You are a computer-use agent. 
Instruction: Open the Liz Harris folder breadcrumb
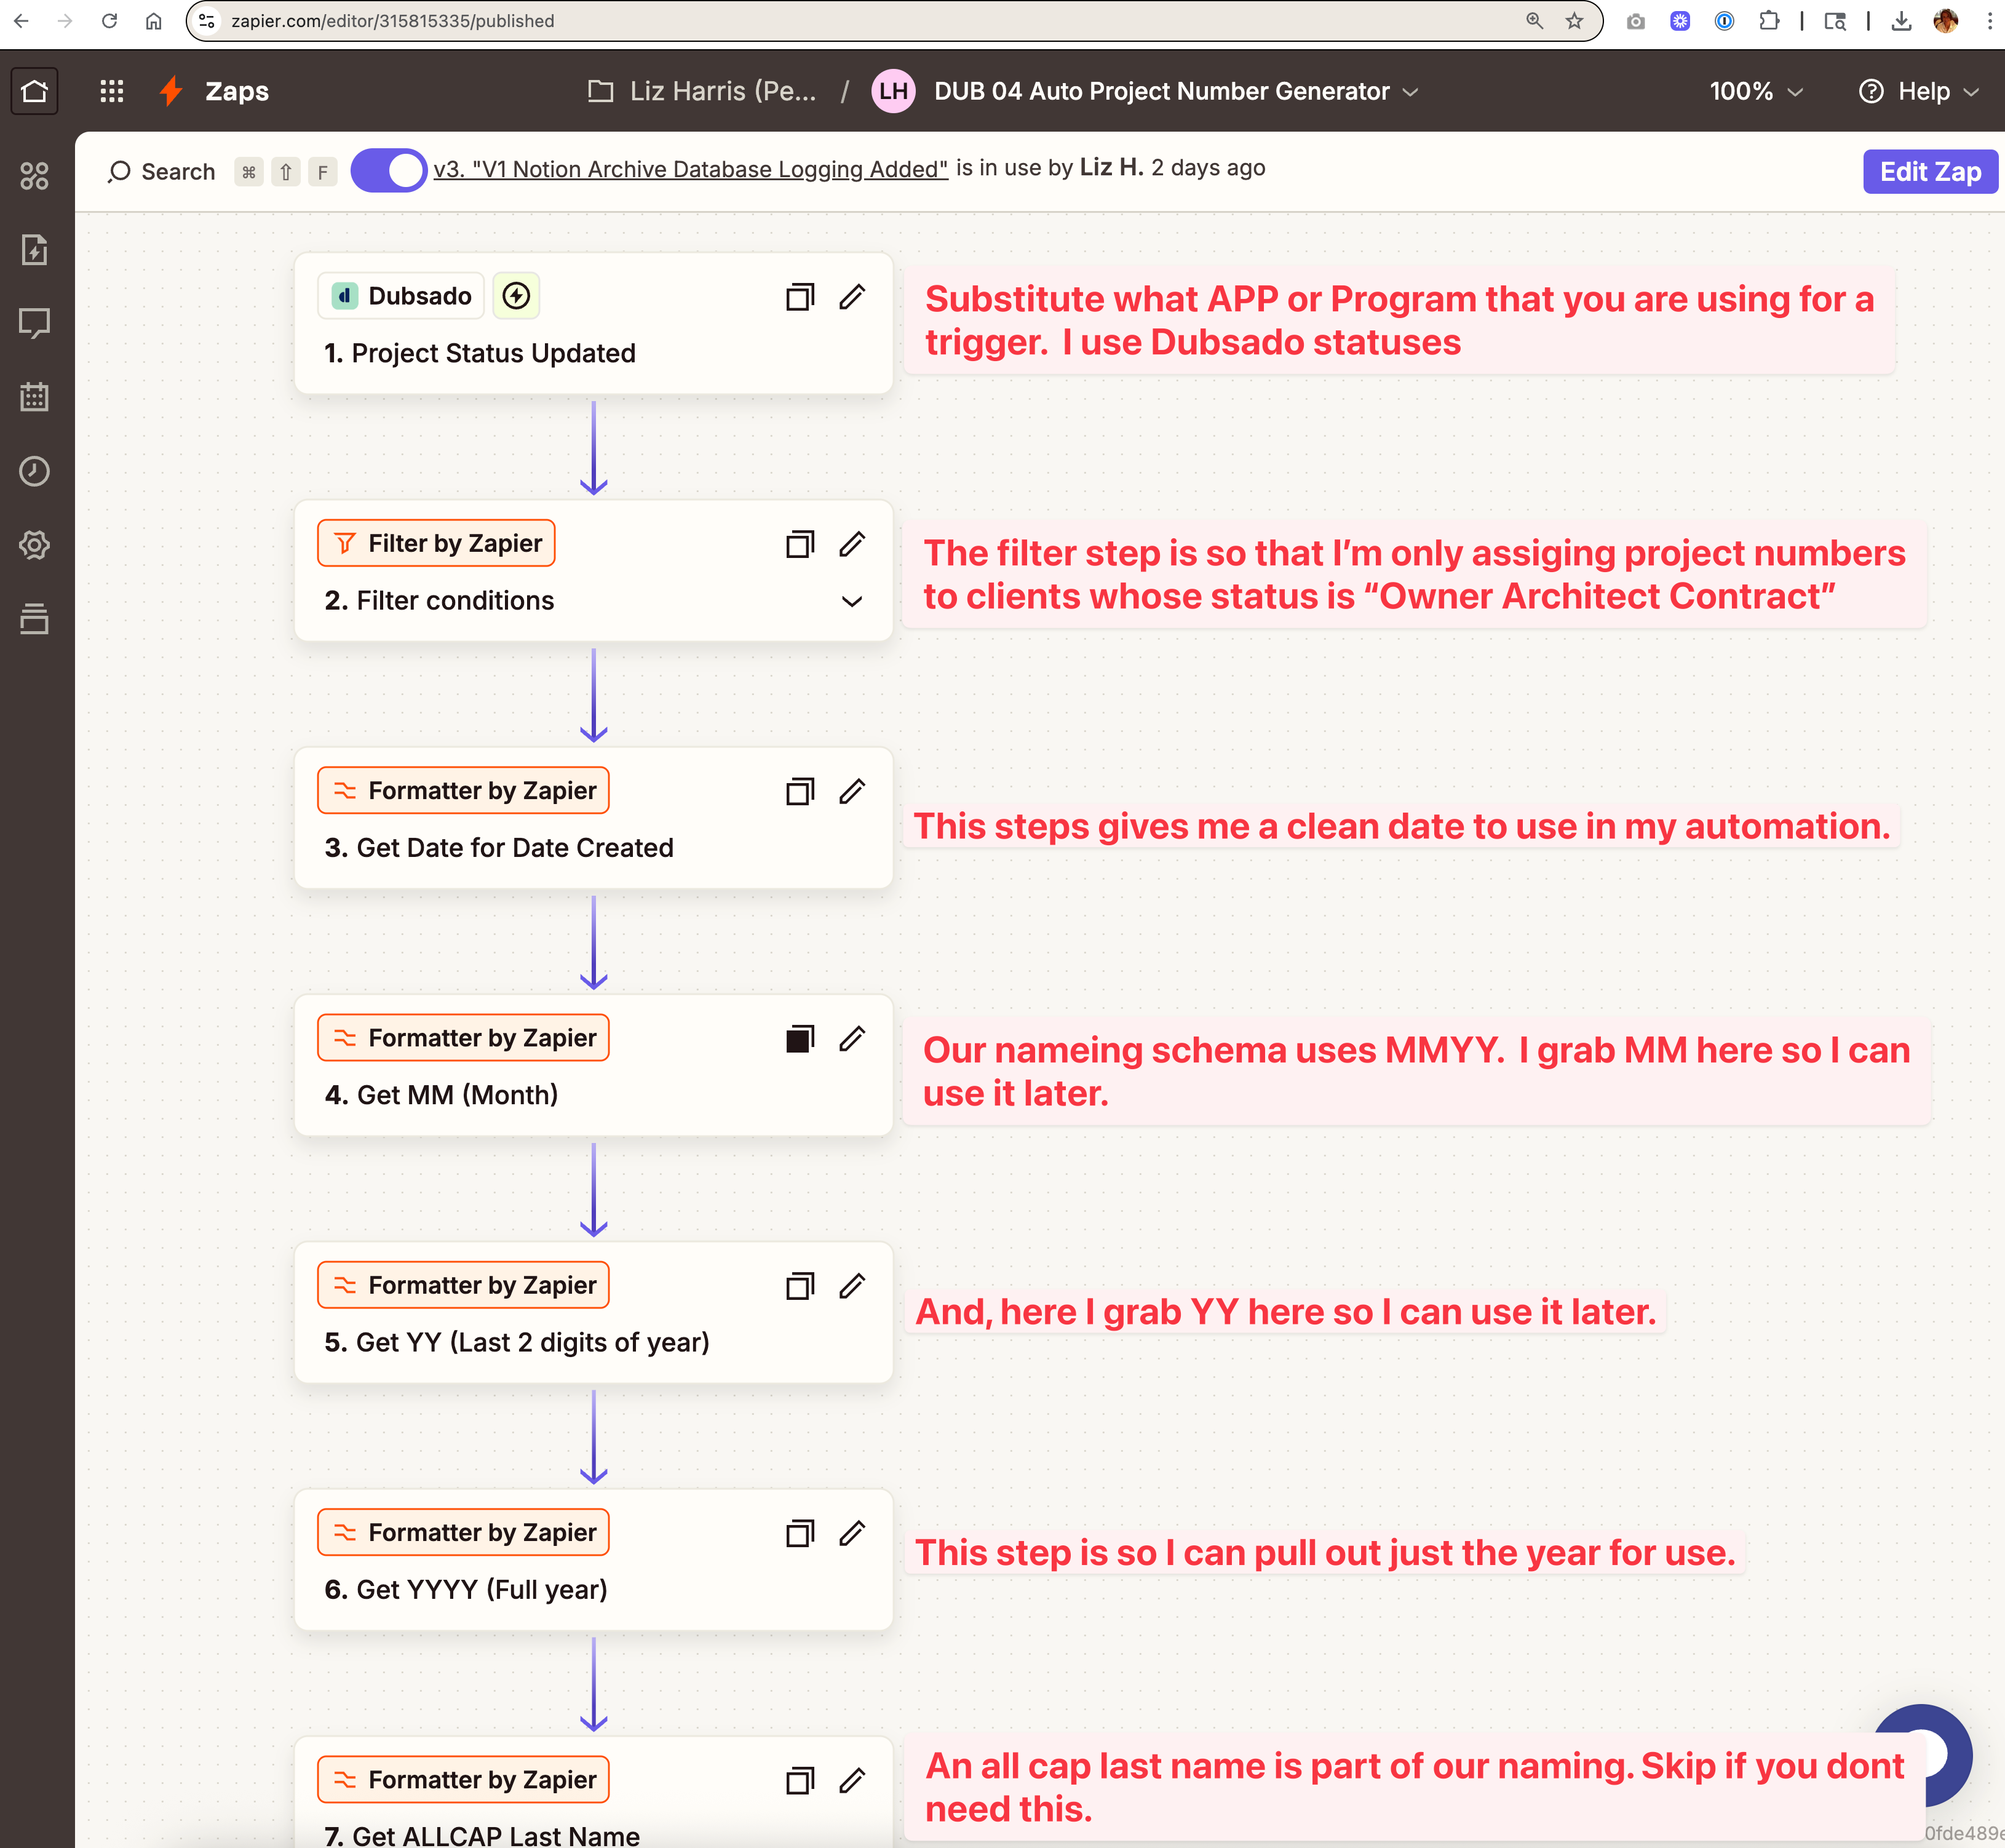(x=723, y=91)
